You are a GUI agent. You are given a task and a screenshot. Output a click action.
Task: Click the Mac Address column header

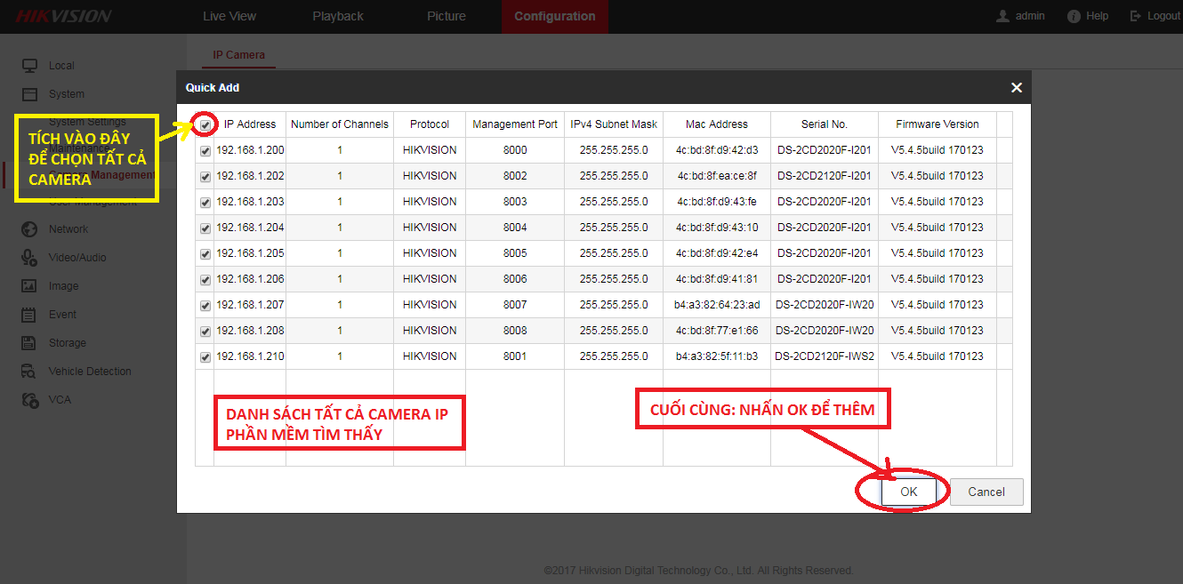pyautogui.click(x=717, y=124)
